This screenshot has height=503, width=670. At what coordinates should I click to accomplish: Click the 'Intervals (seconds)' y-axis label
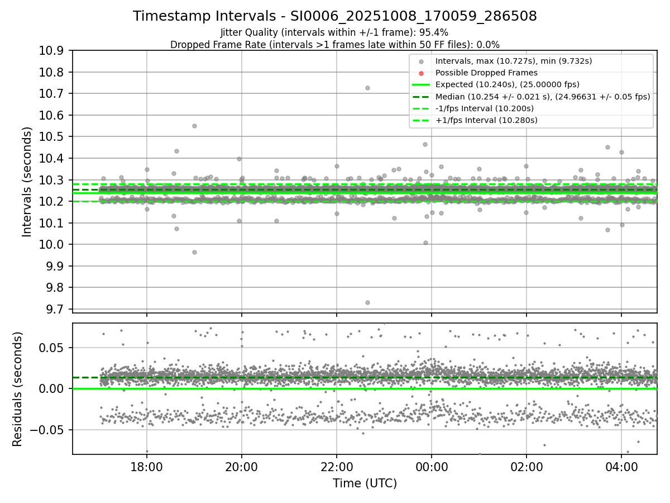click(x=27, y=182)
